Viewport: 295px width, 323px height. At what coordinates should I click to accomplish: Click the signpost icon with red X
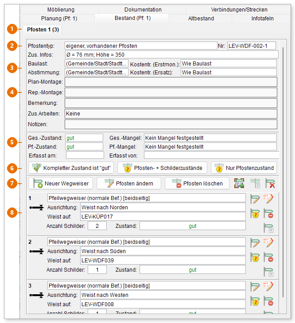[x=270, y=183]
